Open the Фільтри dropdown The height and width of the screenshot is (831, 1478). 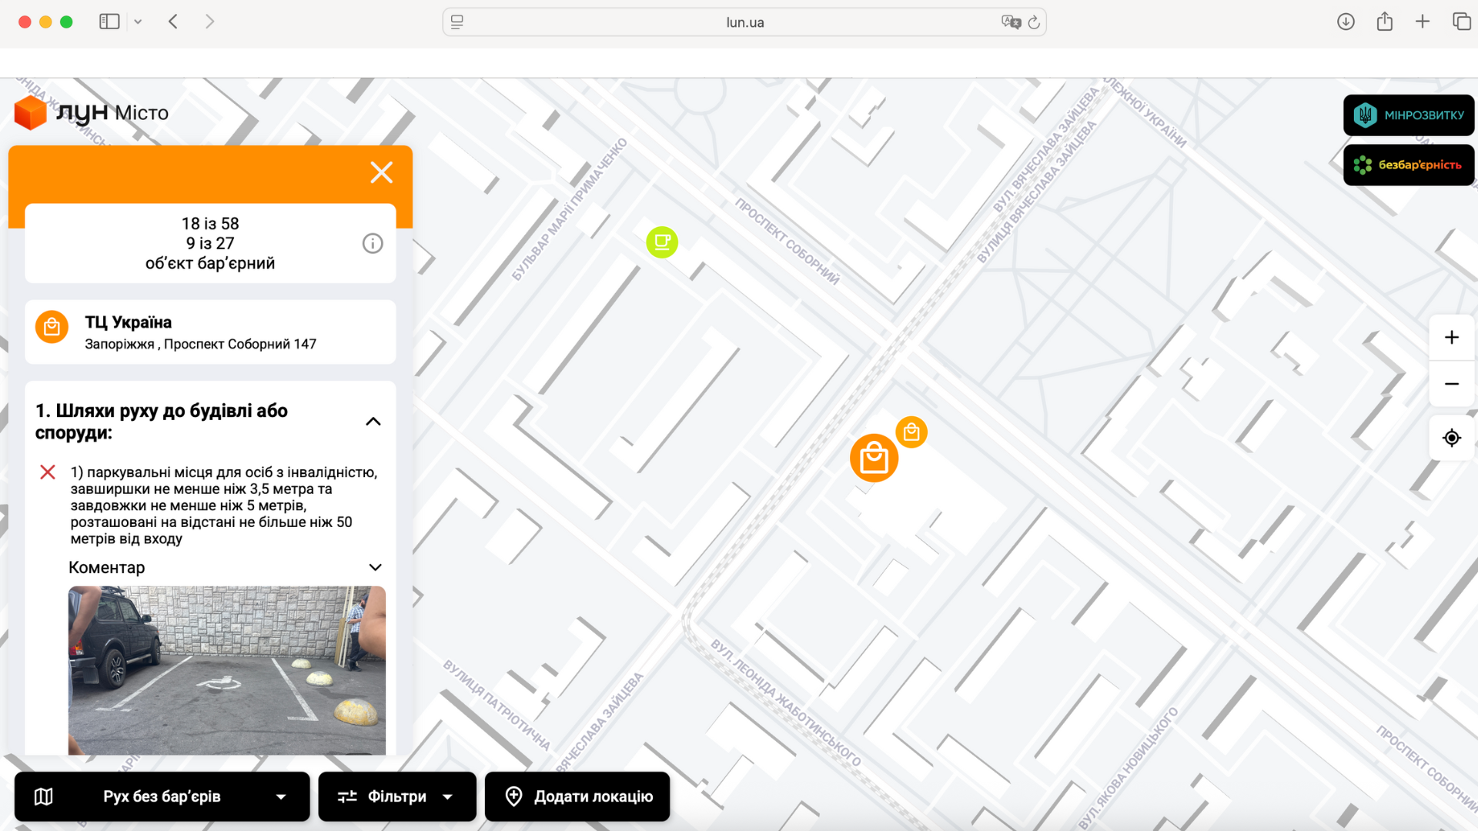tap(396, 796)
